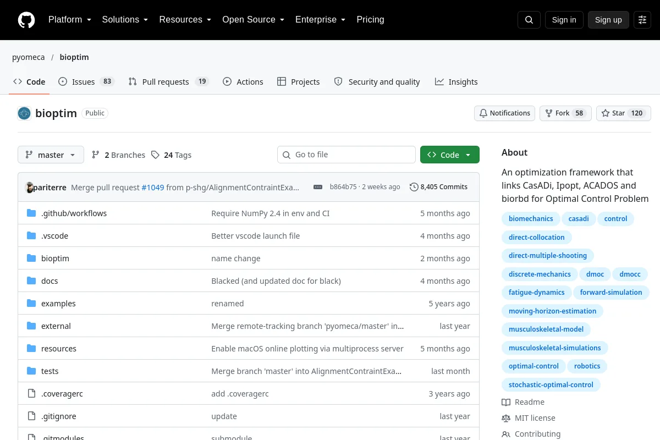Click the biomechanics topic tag

(x=531, y=219)
